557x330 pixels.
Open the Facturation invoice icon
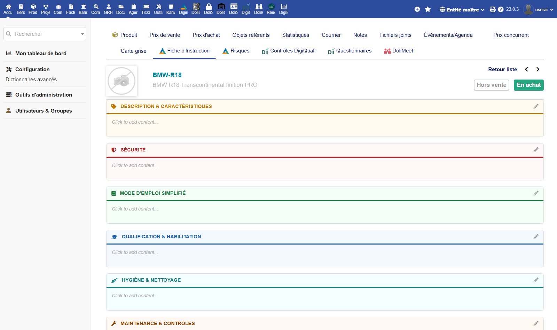(71, 9)
